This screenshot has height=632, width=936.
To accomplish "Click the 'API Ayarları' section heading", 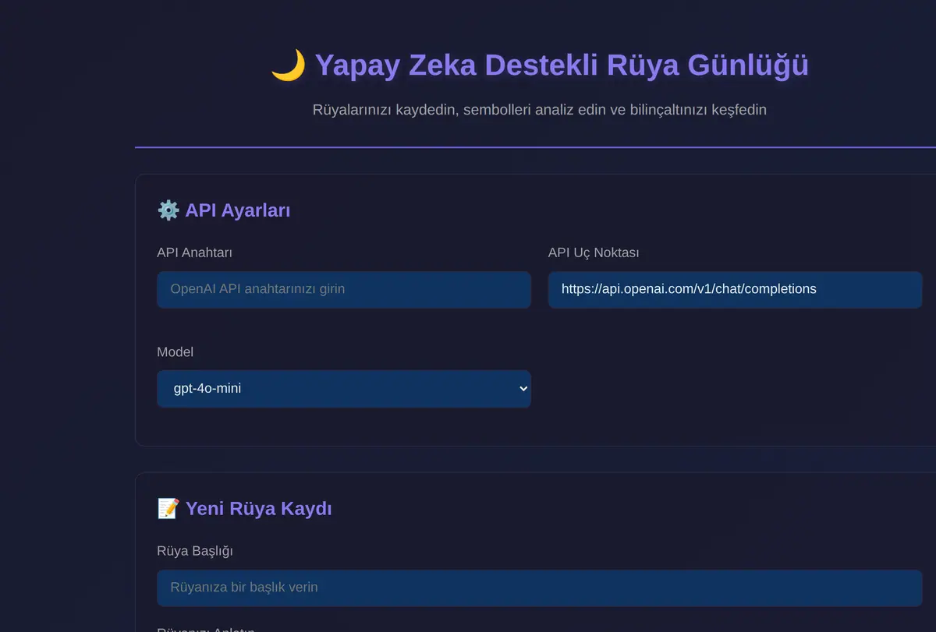I will [237, 210].
